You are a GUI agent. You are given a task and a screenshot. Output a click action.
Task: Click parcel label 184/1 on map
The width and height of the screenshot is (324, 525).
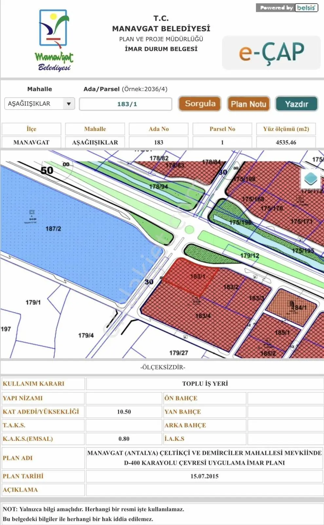299,307
